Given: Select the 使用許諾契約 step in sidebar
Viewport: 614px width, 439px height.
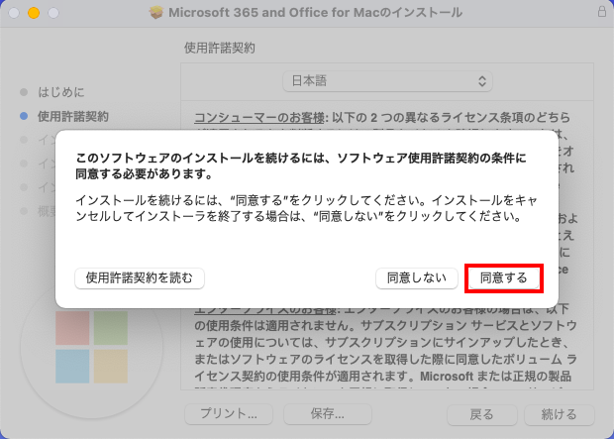Looking at the screenshot, I should 73,116.
